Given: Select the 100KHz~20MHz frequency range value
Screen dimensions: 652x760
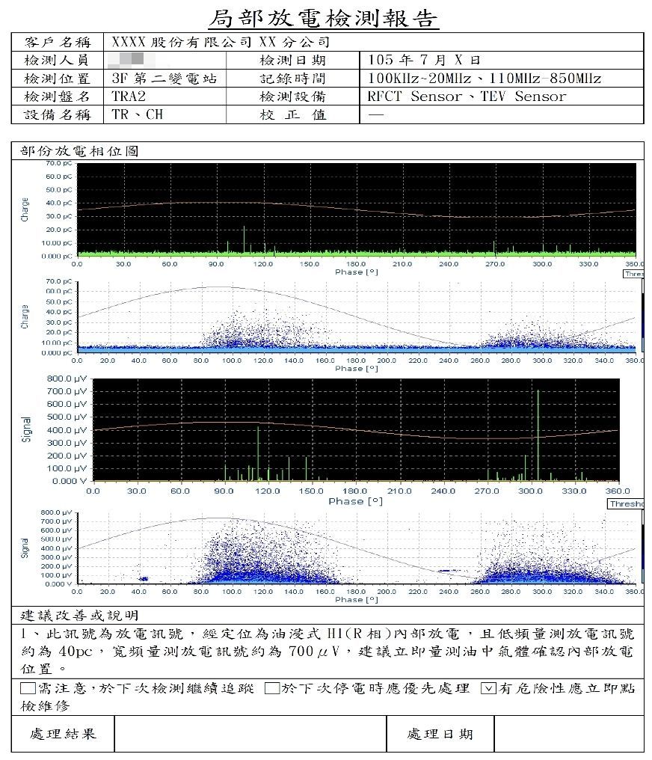Looking at the screenshot, I should coord(485,78).
